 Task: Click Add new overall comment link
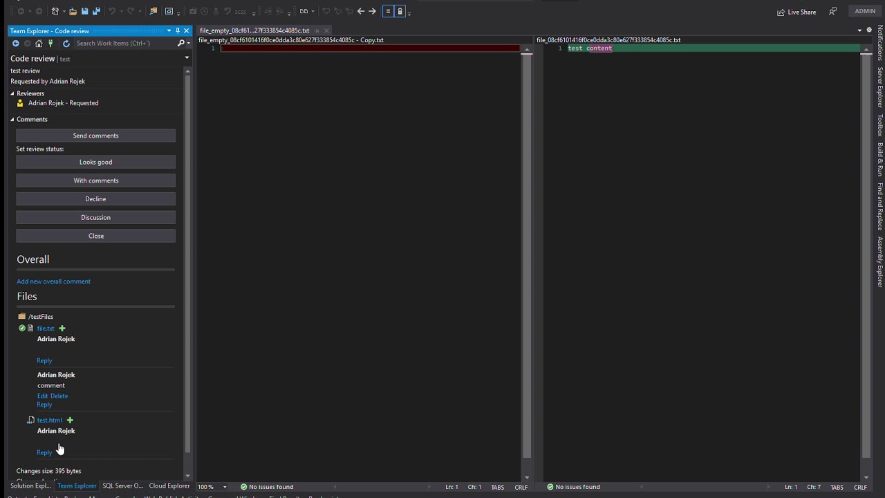pos(53,282)
